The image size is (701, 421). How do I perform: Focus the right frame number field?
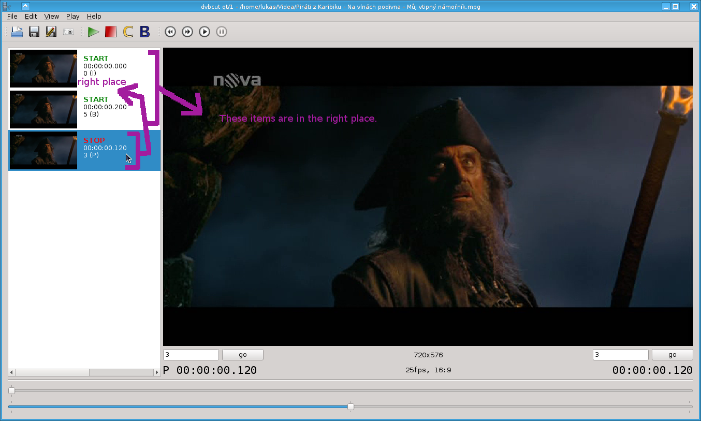click(620, 355)
